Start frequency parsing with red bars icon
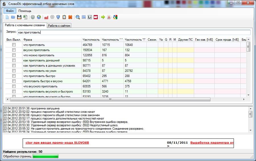The height and width of the screenshot is (161, 256). tap(46, 17)
